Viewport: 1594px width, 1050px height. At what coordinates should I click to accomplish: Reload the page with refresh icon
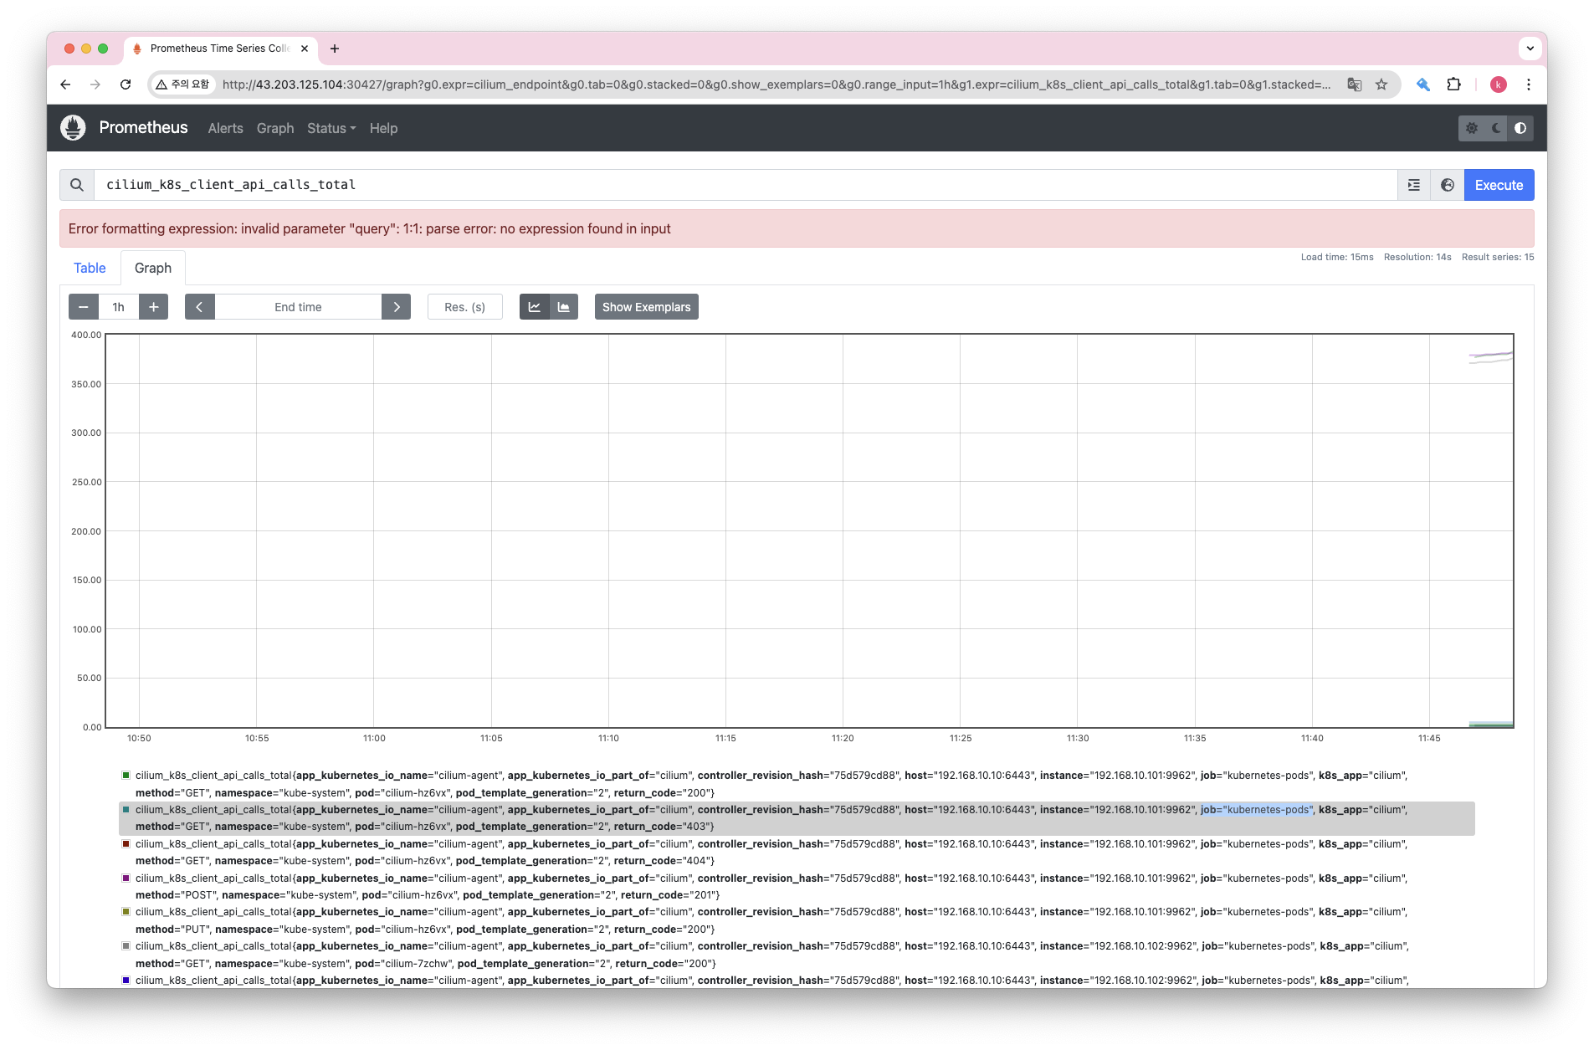[126, 85]
